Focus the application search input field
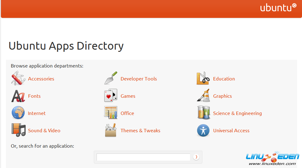Viewport: 302px width, 168px height. pyautogui.click(x=143, y=157)
